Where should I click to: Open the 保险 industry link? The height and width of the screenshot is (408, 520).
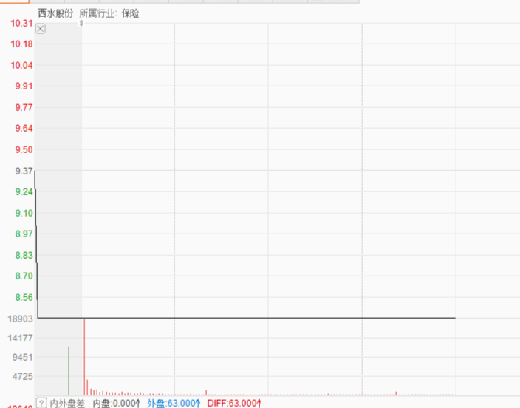(x=130, y=13)
